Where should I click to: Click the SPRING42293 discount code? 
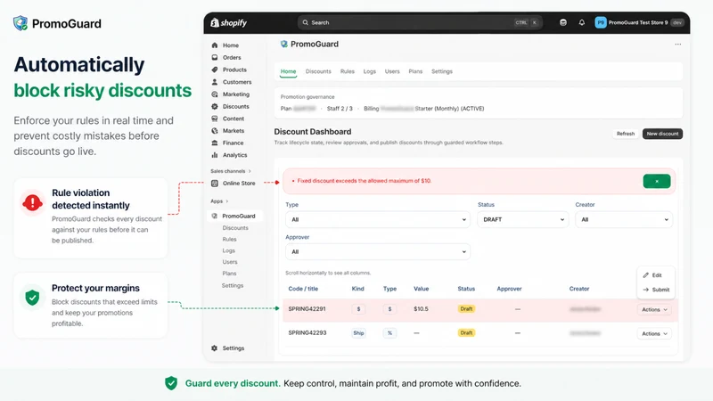coord(307,333)
